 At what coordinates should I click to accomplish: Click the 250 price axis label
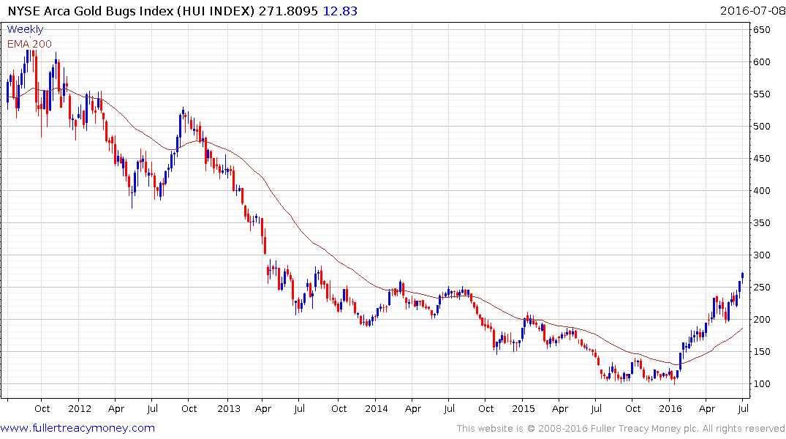pyautogui.click(x=761, y=288)
